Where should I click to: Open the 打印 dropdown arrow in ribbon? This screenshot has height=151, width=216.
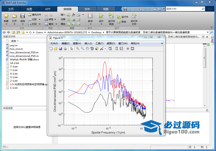(40, 24)
